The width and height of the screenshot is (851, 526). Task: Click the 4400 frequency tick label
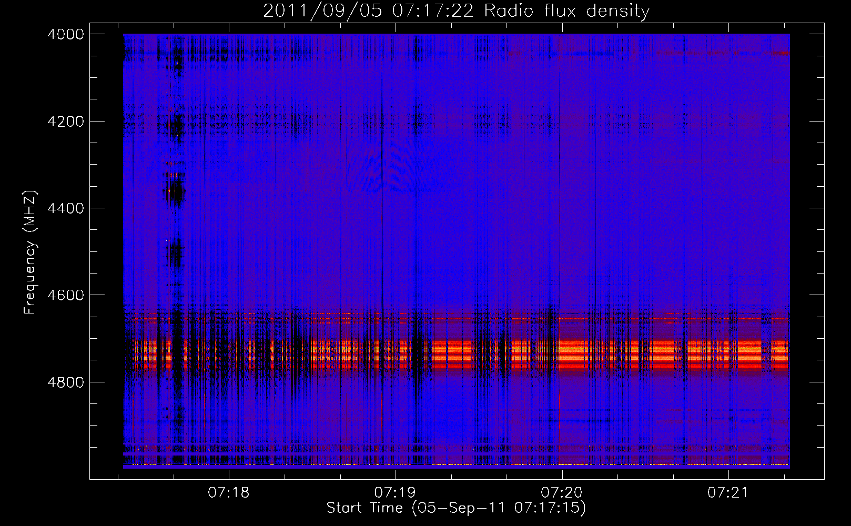point(66,208)
